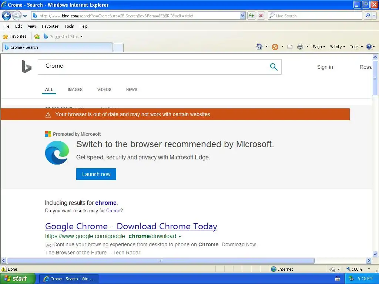The height and width of the screenshot is (284, 379).
Task: Click the Home icon in command bar
Action: click(x=259, y=47)
